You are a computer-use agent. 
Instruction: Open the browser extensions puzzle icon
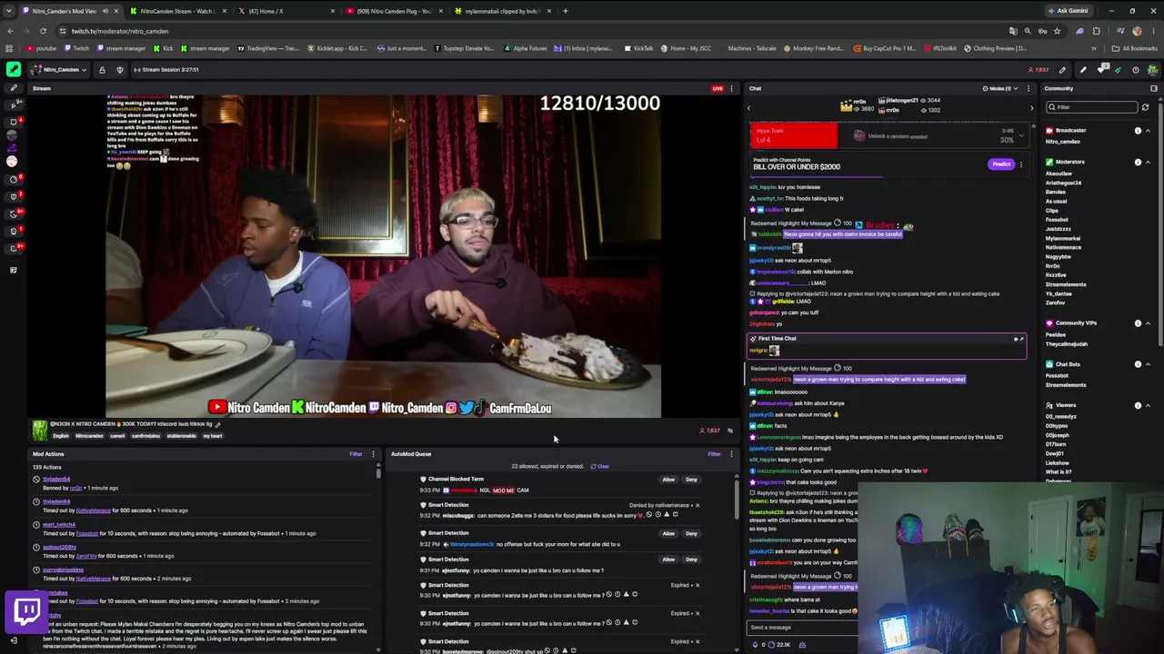[1096, 31]
